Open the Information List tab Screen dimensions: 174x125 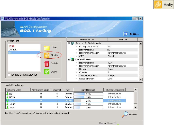coord(87,40)
